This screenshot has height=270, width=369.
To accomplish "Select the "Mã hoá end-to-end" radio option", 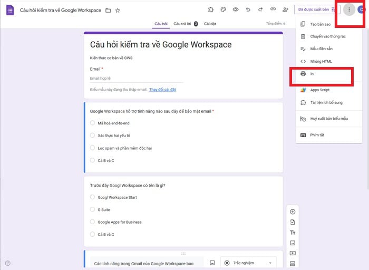I will (92, 123).
